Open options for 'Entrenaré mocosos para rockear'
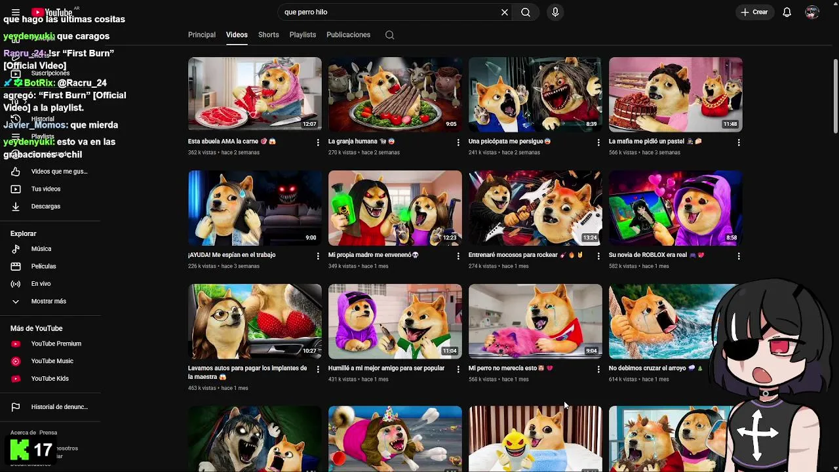 [x=598, y=256]
